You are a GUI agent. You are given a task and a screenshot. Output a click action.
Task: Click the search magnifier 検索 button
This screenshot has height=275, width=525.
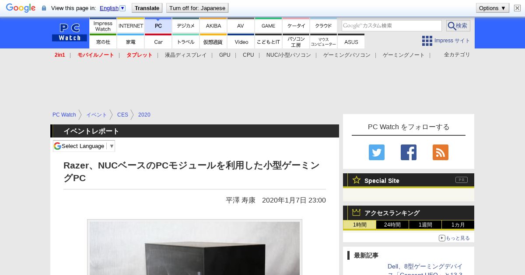(458, 26)
